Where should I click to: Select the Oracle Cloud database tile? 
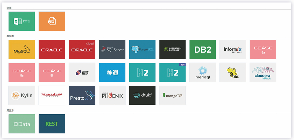click(x=82, y=49)
